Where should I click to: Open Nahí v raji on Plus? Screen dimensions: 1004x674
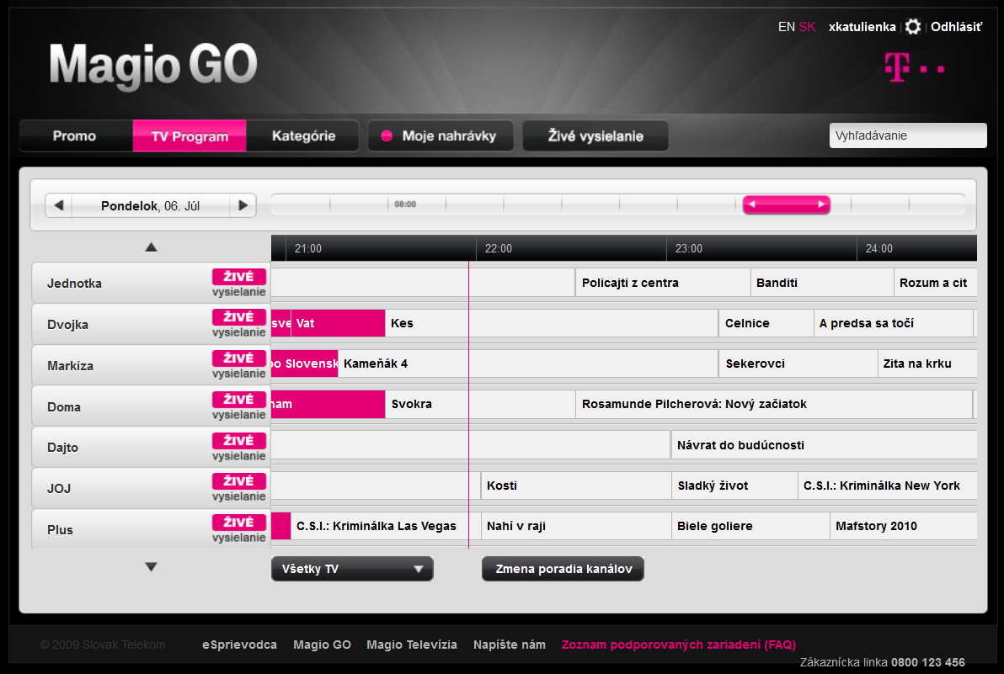pos(575,526)
